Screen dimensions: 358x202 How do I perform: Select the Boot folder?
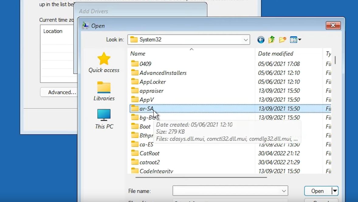(141, 126)
